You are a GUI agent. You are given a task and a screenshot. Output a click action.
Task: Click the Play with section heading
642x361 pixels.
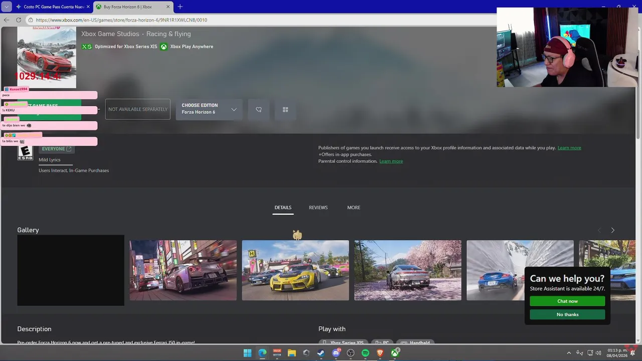332,329
